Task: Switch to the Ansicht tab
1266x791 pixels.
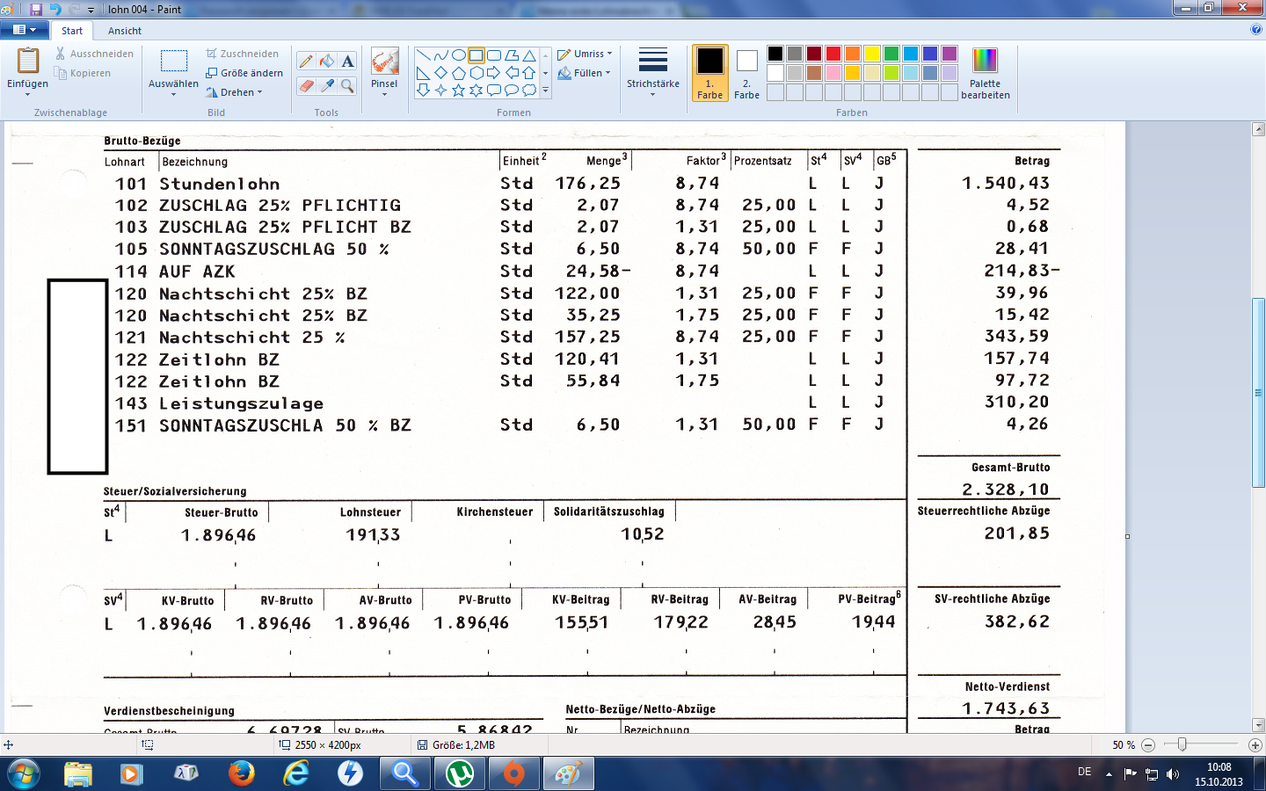Action: pyautogui.click(x=125, y=31)
